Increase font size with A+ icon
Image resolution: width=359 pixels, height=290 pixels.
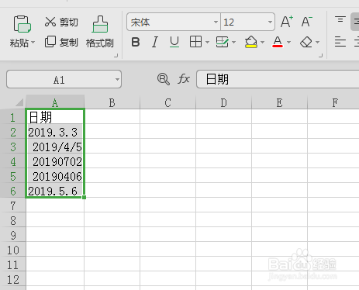click(287, 22)
